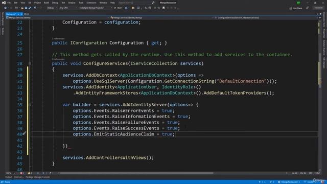The height and width of the screenshot is (184, 327).
Task: Click the Start debugging button
Action: pos(118,8)
